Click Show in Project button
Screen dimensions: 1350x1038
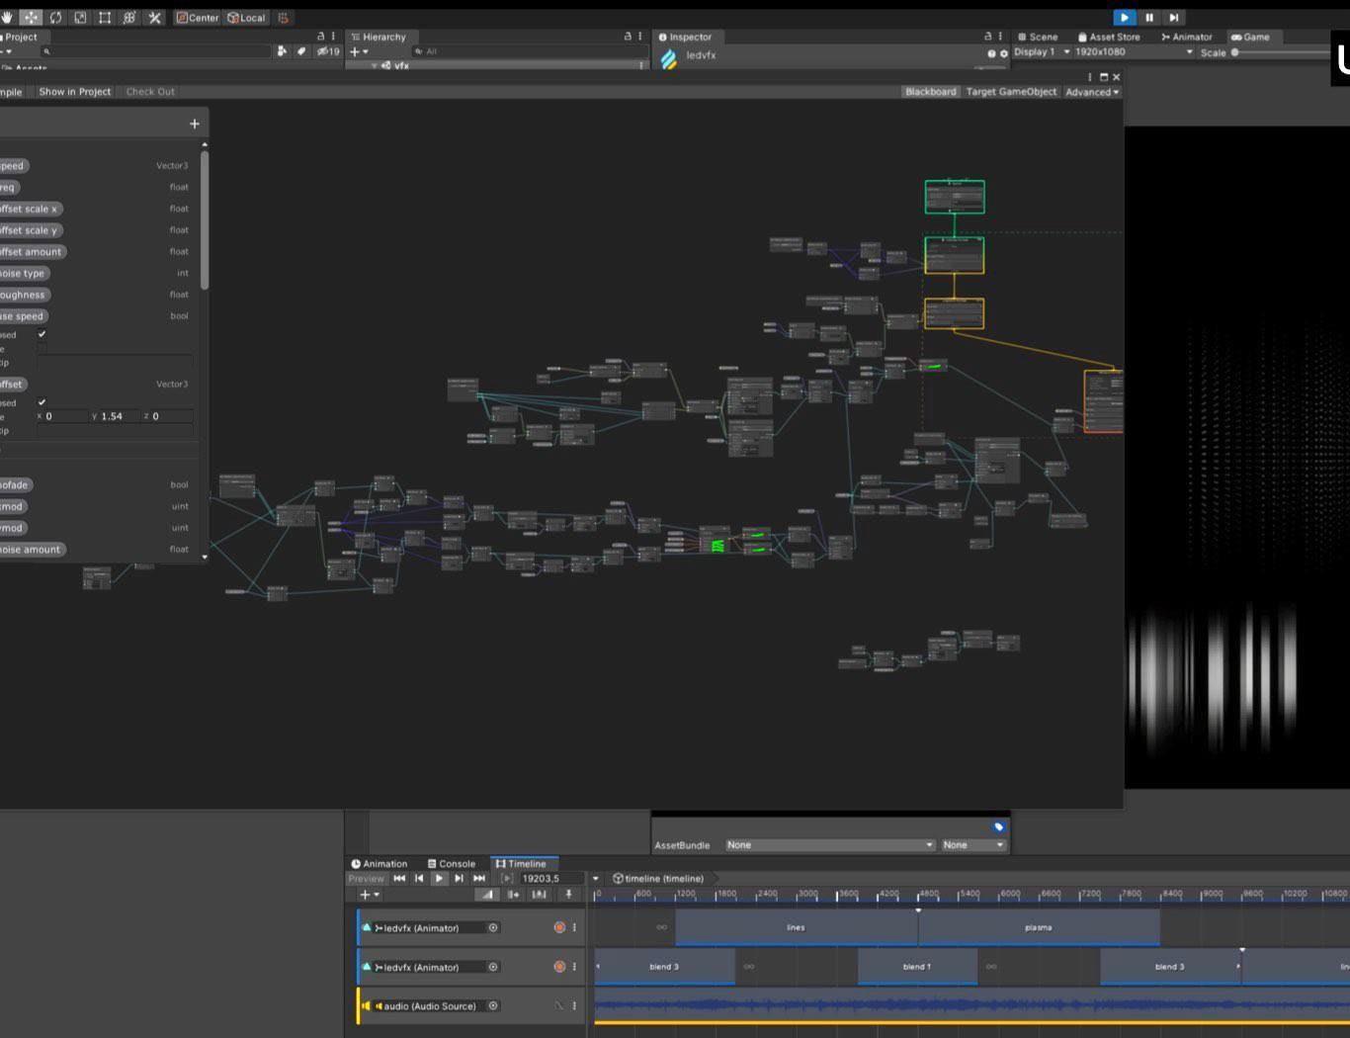(x=75, y=92)
